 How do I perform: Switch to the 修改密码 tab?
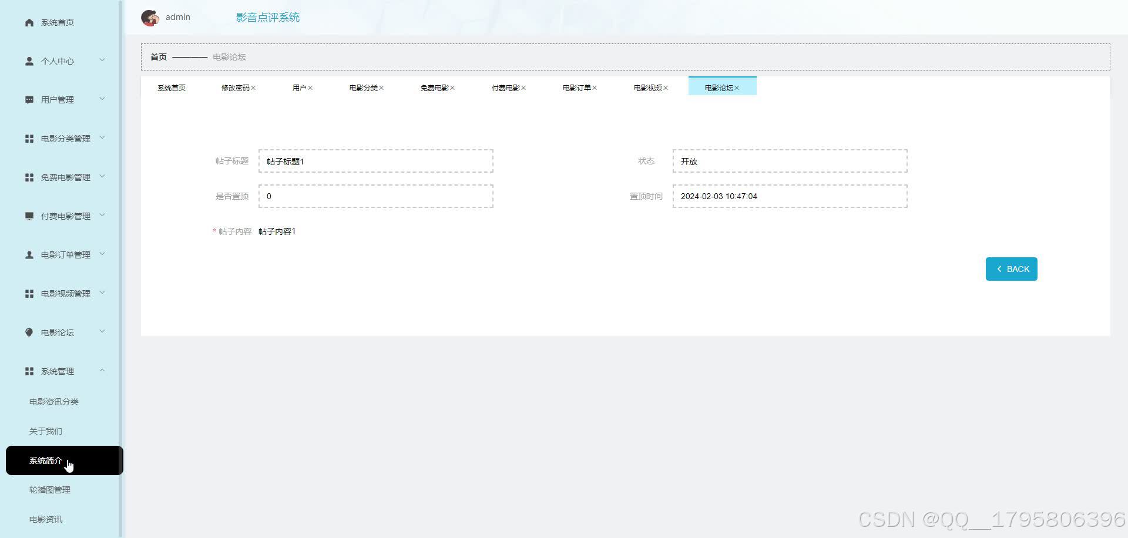pyautogui.click(x=235, y=88)
